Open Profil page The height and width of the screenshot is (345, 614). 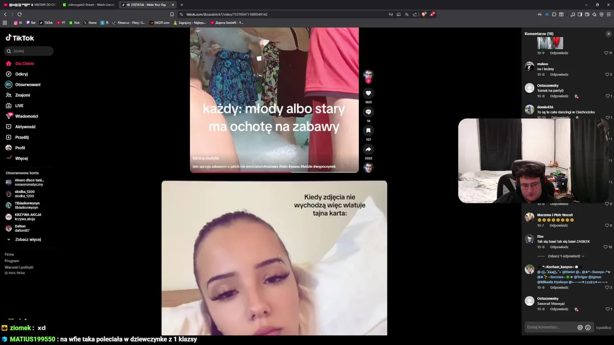point(20,148)
